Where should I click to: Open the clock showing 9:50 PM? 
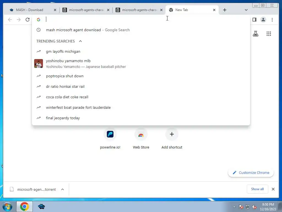268,207
